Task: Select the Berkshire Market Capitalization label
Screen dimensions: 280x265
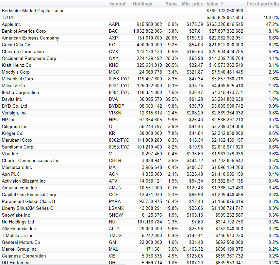Action: point(34,11)
